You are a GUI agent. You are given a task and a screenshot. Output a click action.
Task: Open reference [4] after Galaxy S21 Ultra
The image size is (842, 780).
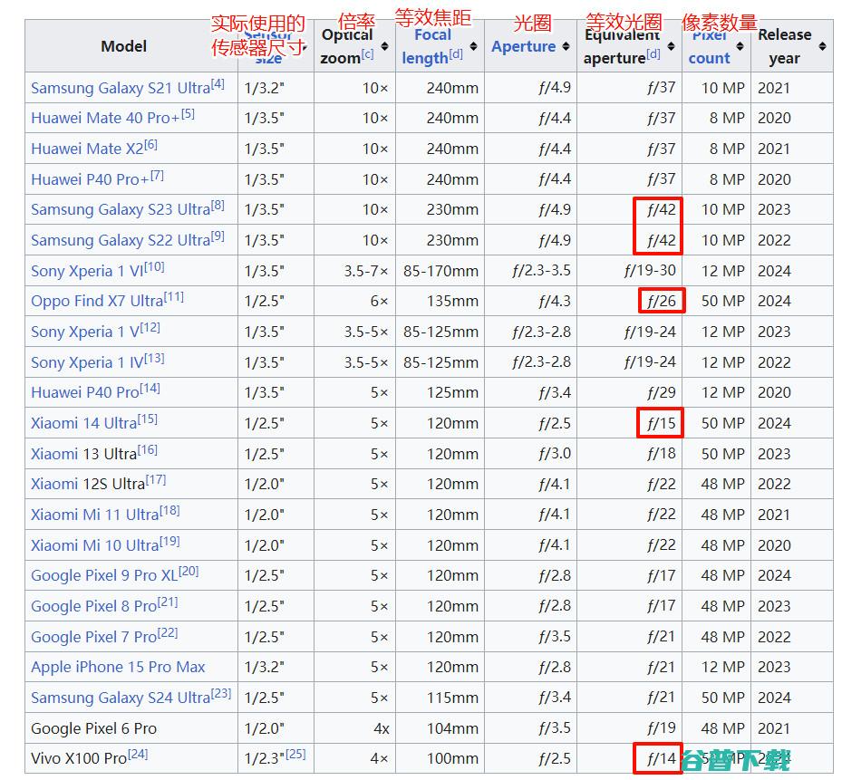[218, 83]
